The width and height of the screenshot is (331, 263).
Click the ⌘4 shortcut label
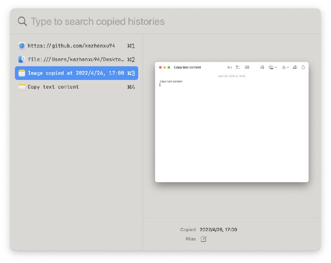click(x=131, y=87)
